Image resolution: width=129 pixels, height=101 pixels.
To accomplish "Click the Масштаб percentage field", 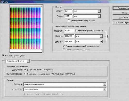I will pos(69,31).
